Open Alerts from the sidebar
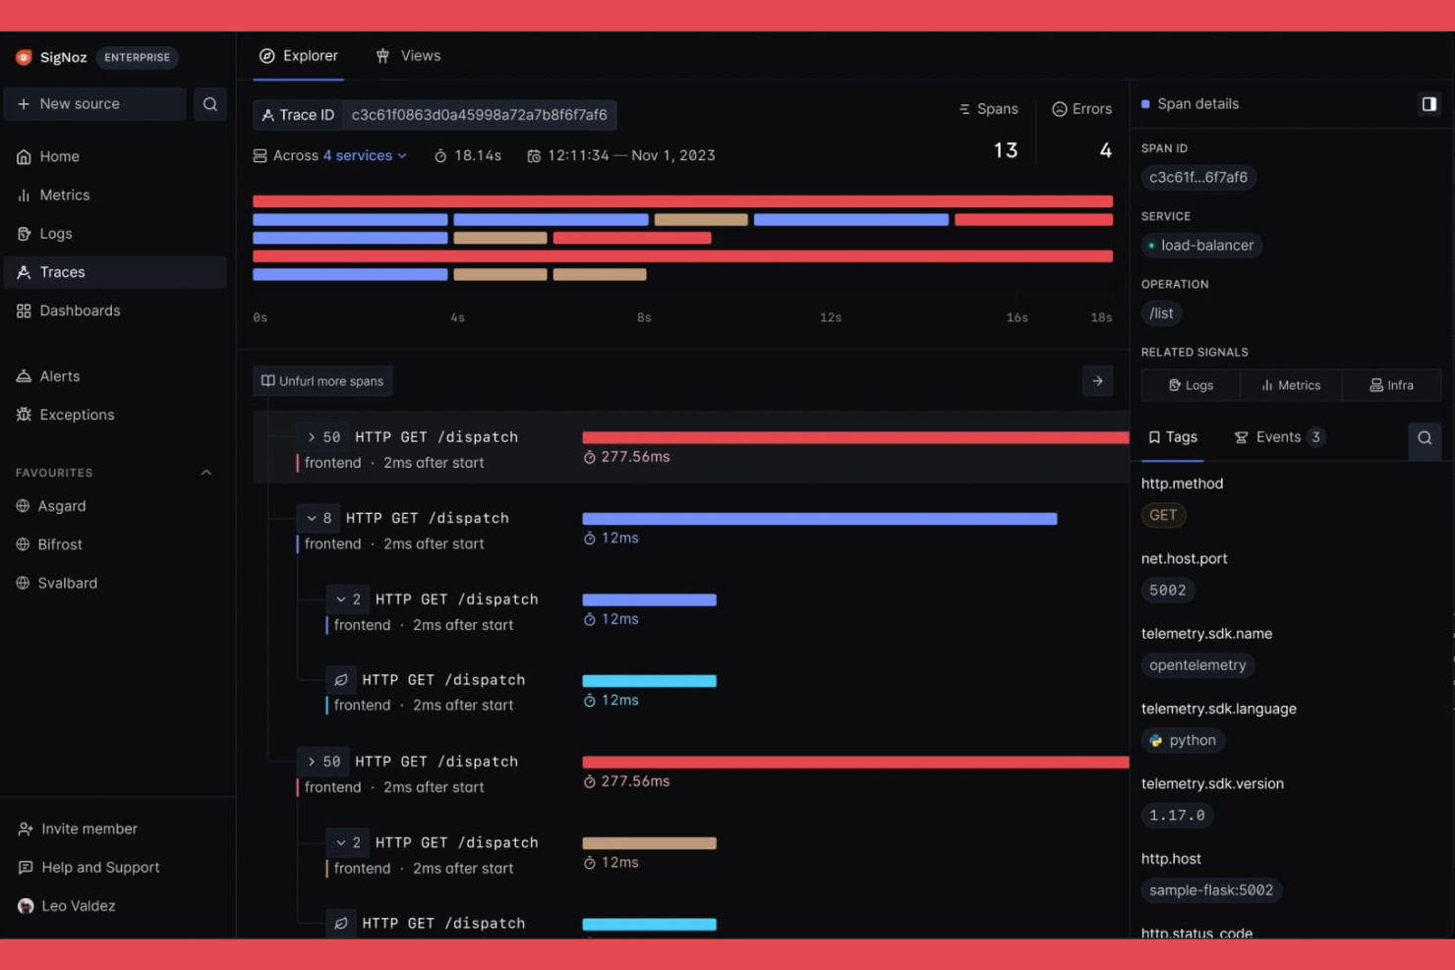The image size is (1455, 970). pos(60,375)
